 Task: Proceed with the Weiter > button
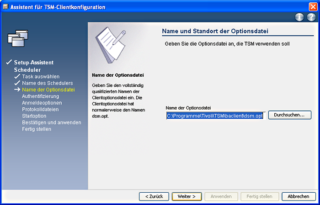[187, 196]
